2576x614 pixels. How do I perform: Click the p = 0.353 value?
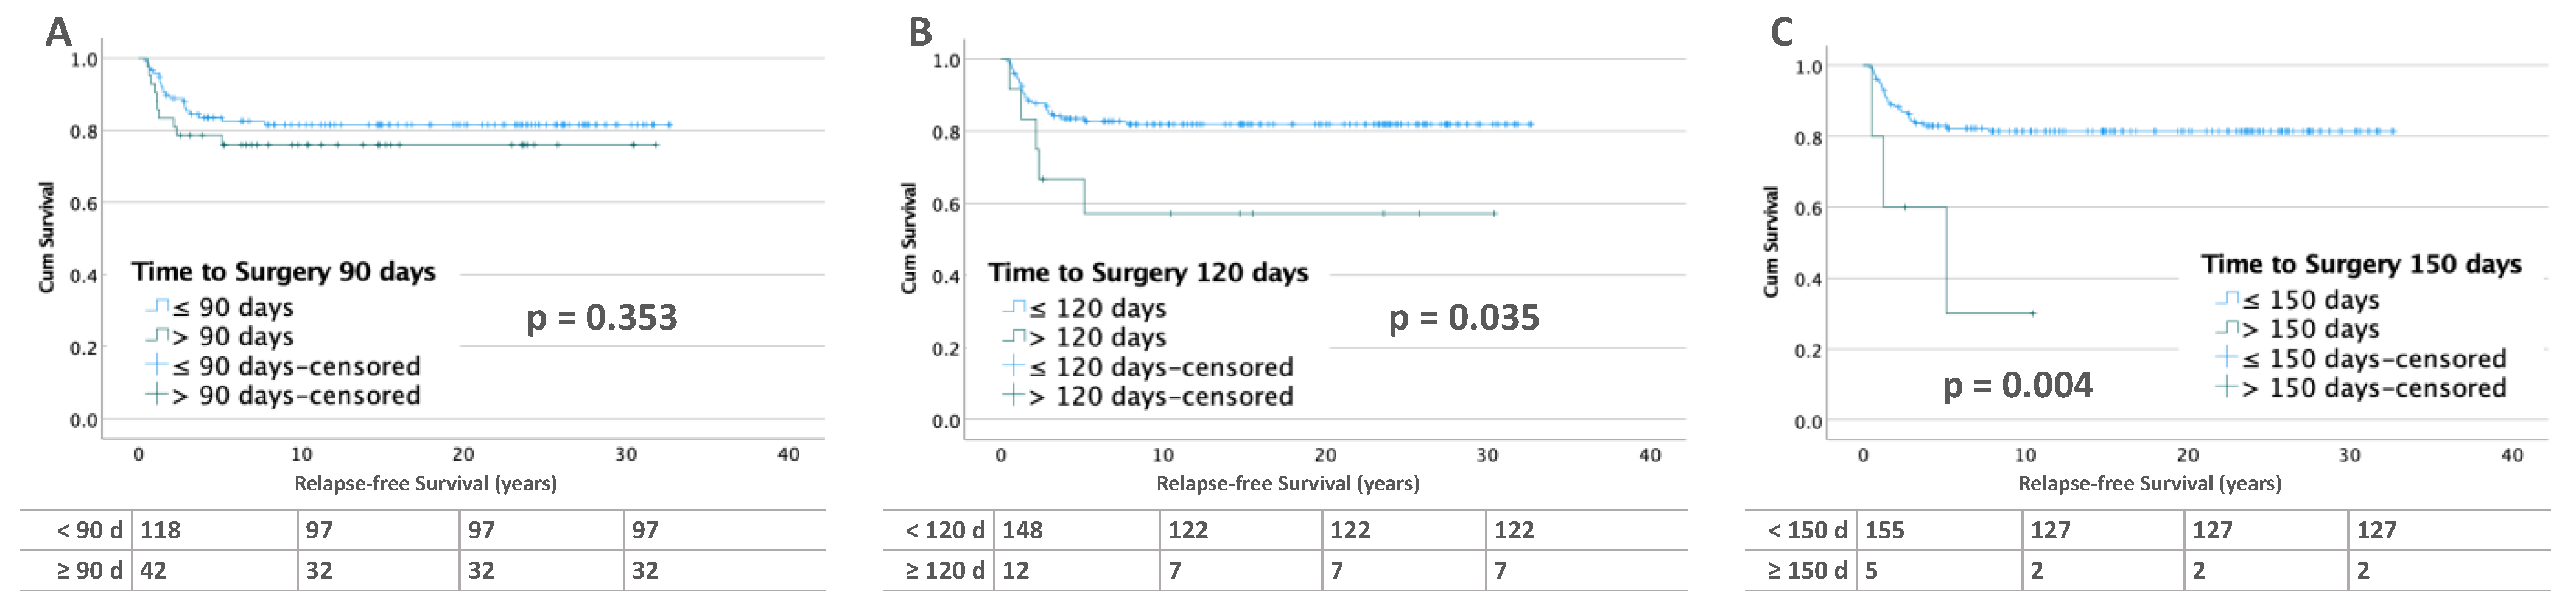pyautogui.click(x=602, y=318)
